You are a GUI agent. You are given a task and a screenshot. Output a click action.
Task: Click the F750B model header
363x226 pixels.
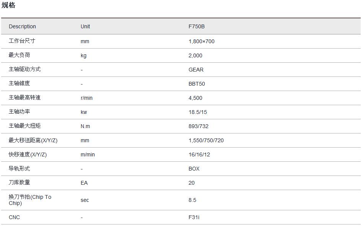tap(197, 26)
